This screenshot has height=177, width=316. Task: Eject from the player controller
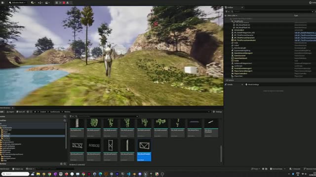pyautogui.click(x=68, y=2)
